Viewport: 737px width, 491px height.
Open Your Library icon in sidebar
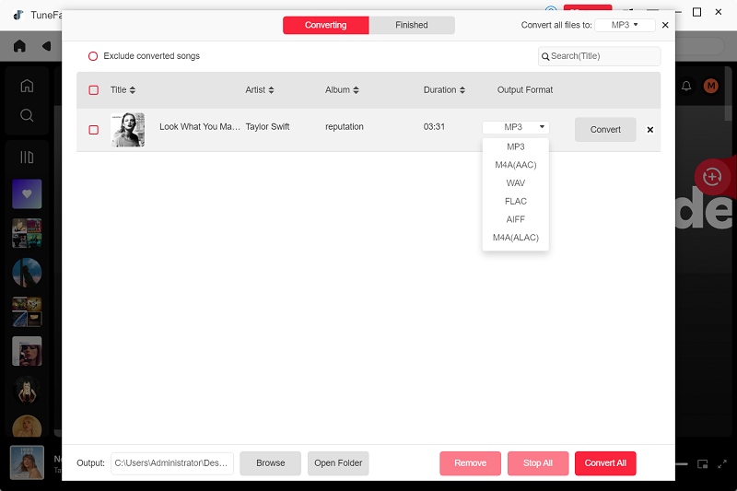coord(27,157)
